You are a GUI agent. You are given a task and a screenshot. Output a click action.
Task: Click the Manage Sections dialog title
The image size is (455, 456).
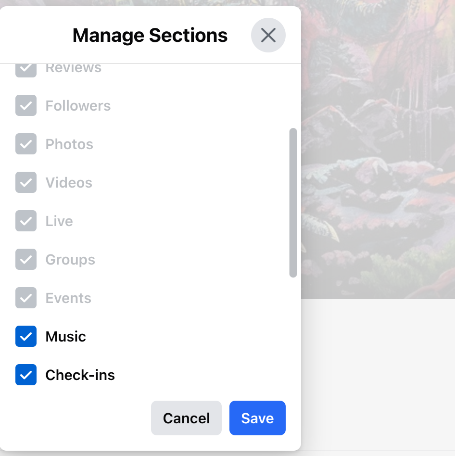pyautogui.click(x=150, y=35)
